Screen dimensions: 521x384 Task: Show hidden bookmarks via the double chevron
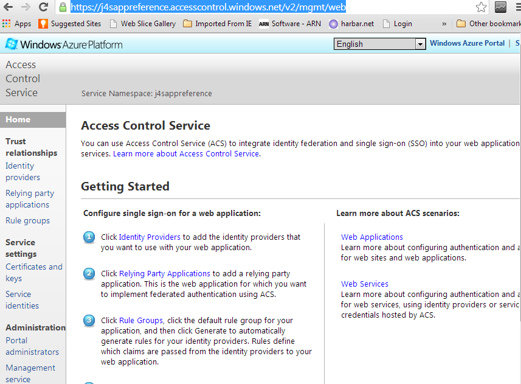[444, 24]
